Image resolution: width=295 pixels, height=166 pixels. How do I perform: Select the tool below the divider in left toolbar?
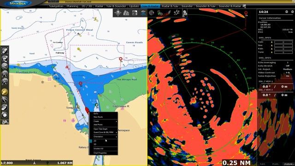click(x=5, y=107)
